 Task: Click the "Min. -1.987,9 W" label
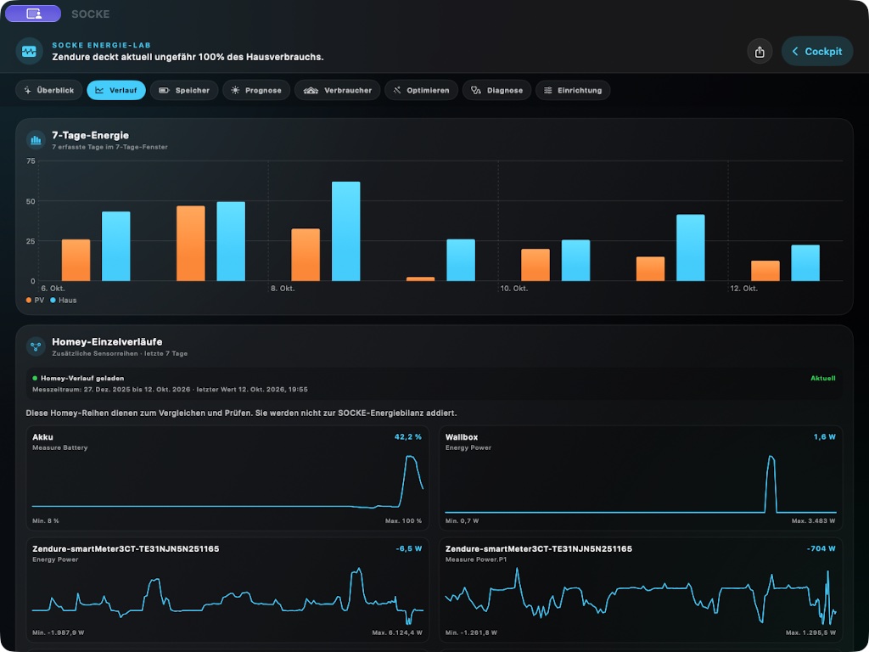tap(59, 632)
